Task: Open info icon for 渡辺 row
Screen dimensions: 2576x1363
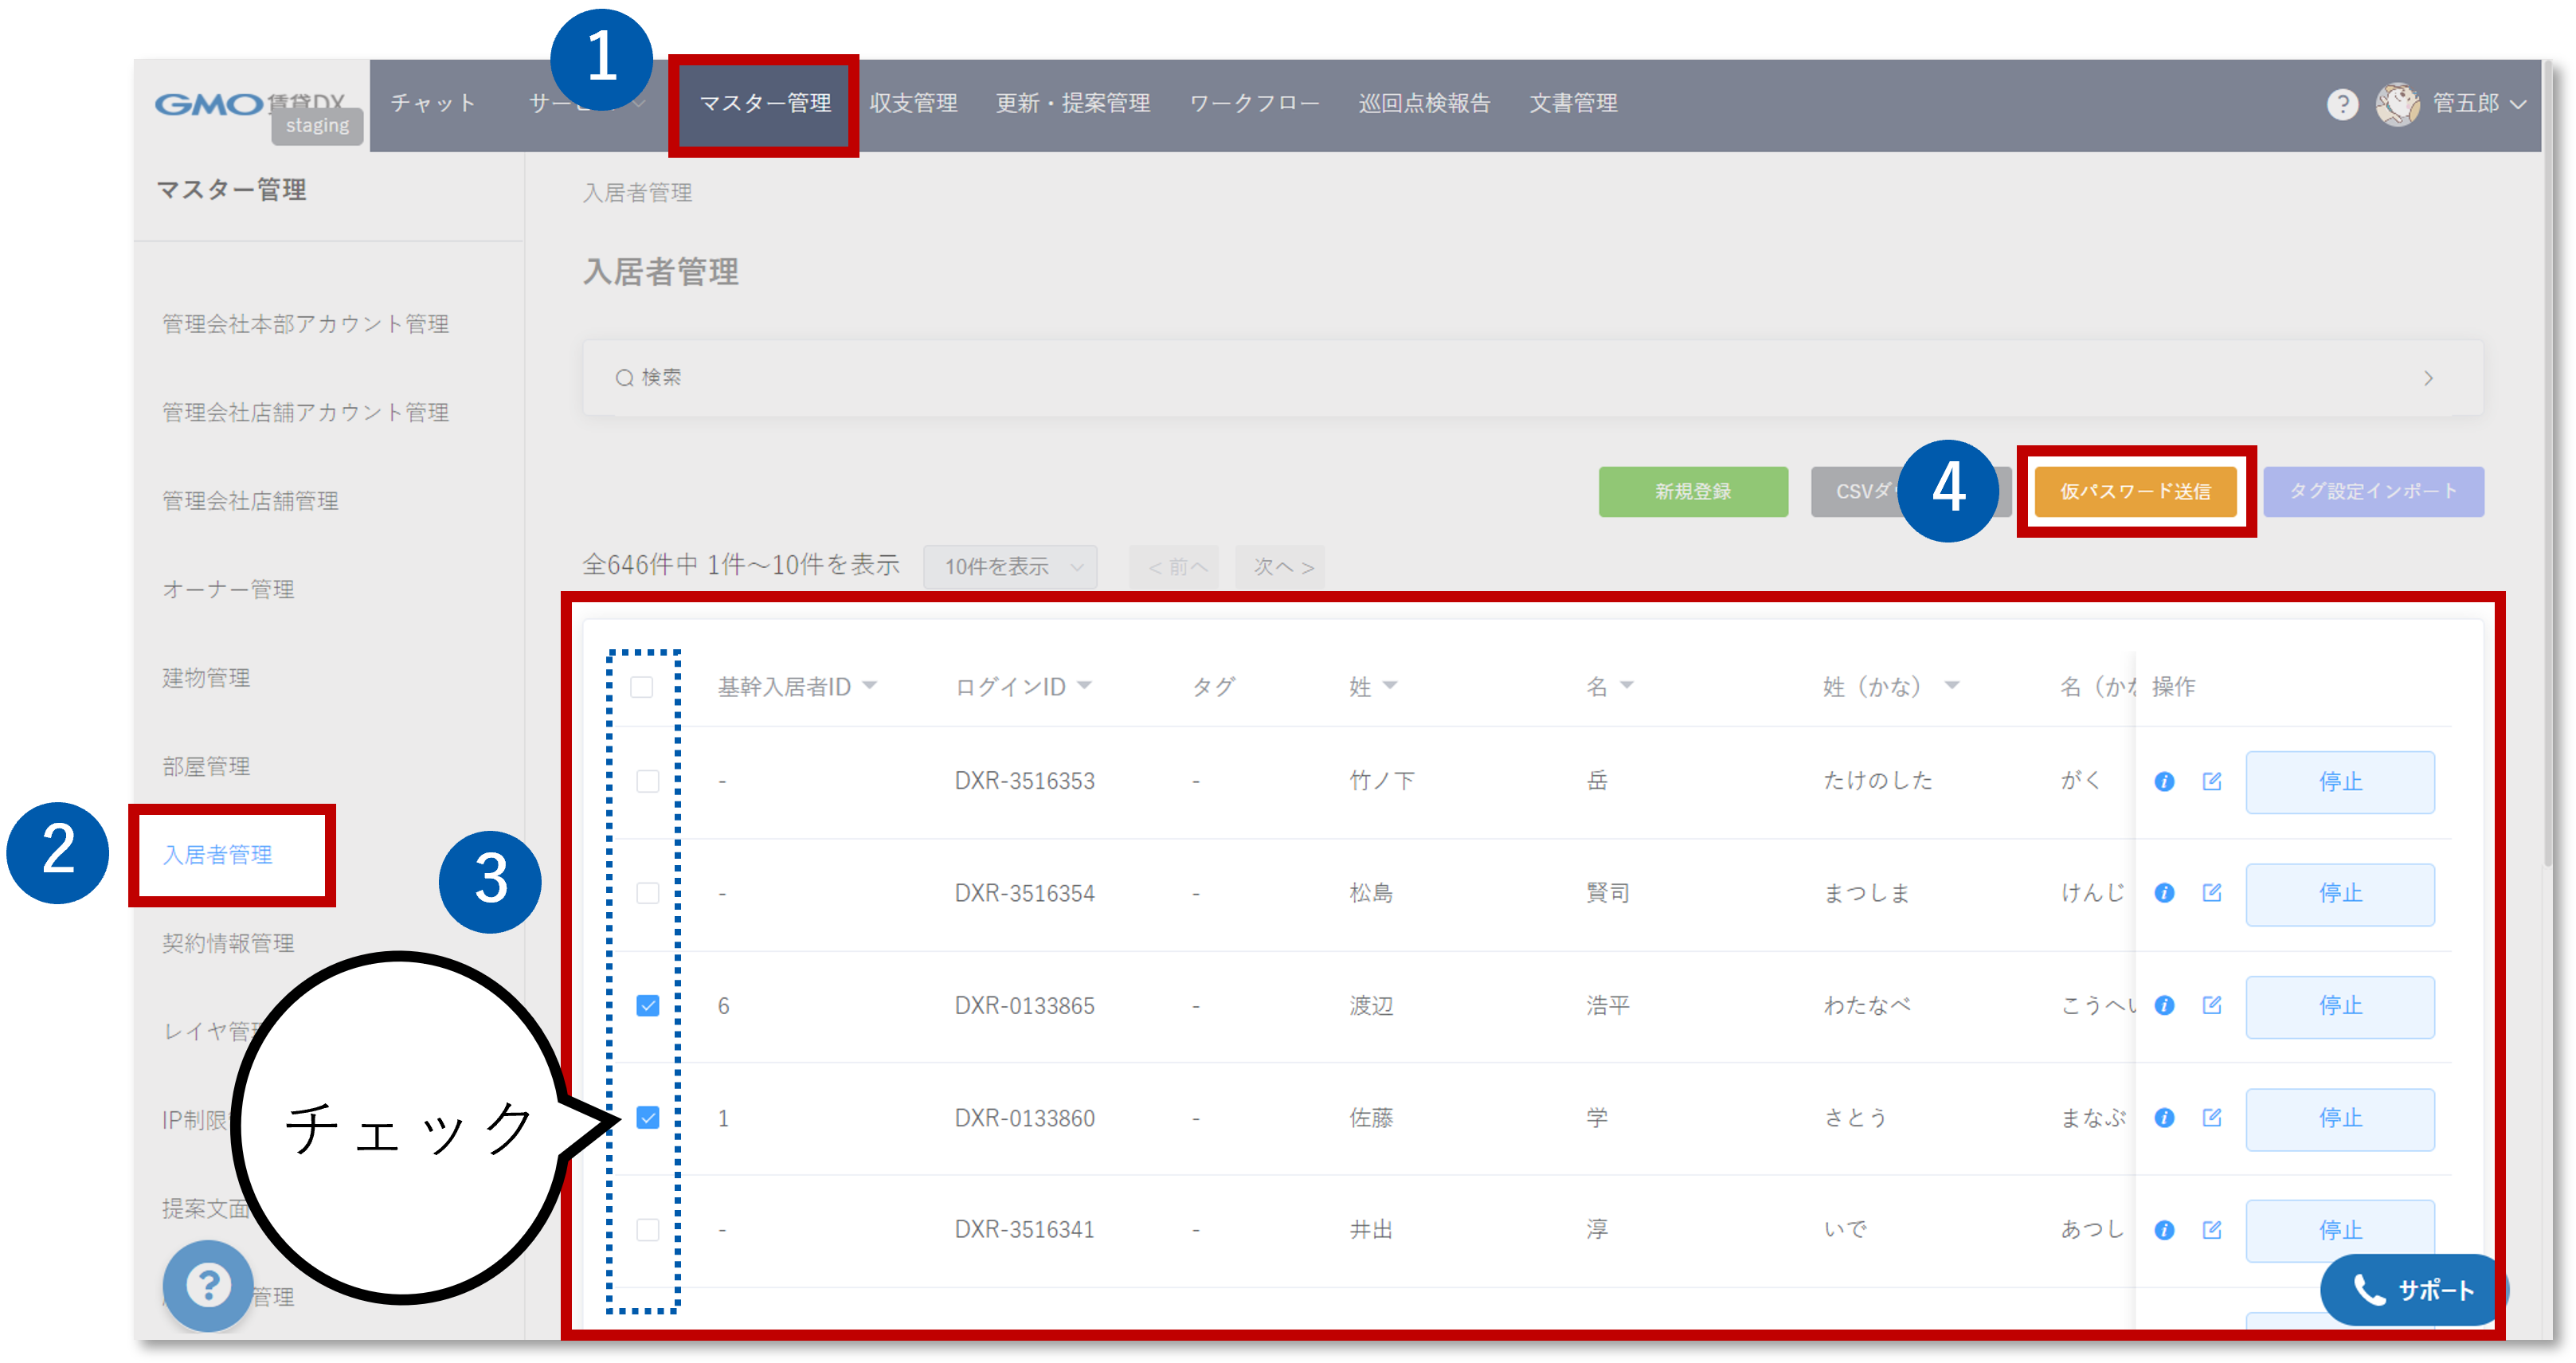Action: coord(2164,1005)
